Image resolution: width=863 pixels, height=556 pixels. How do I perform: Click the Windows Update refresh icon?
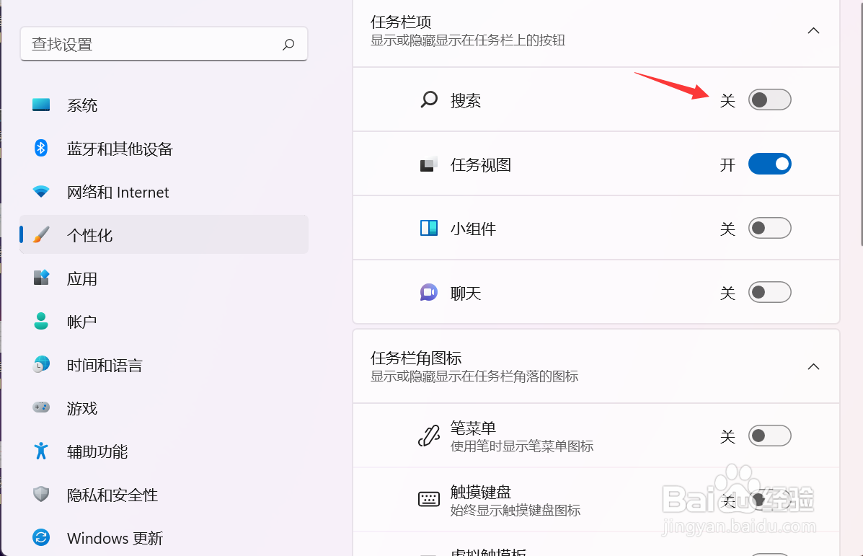41,537
